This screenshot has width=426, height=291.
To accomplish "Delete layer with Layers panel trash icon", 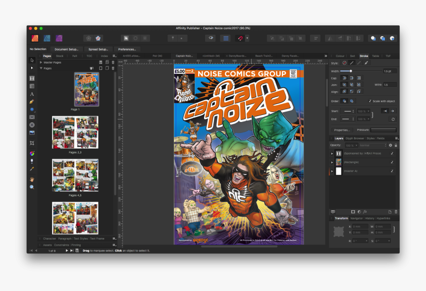I will click(396, 212).
